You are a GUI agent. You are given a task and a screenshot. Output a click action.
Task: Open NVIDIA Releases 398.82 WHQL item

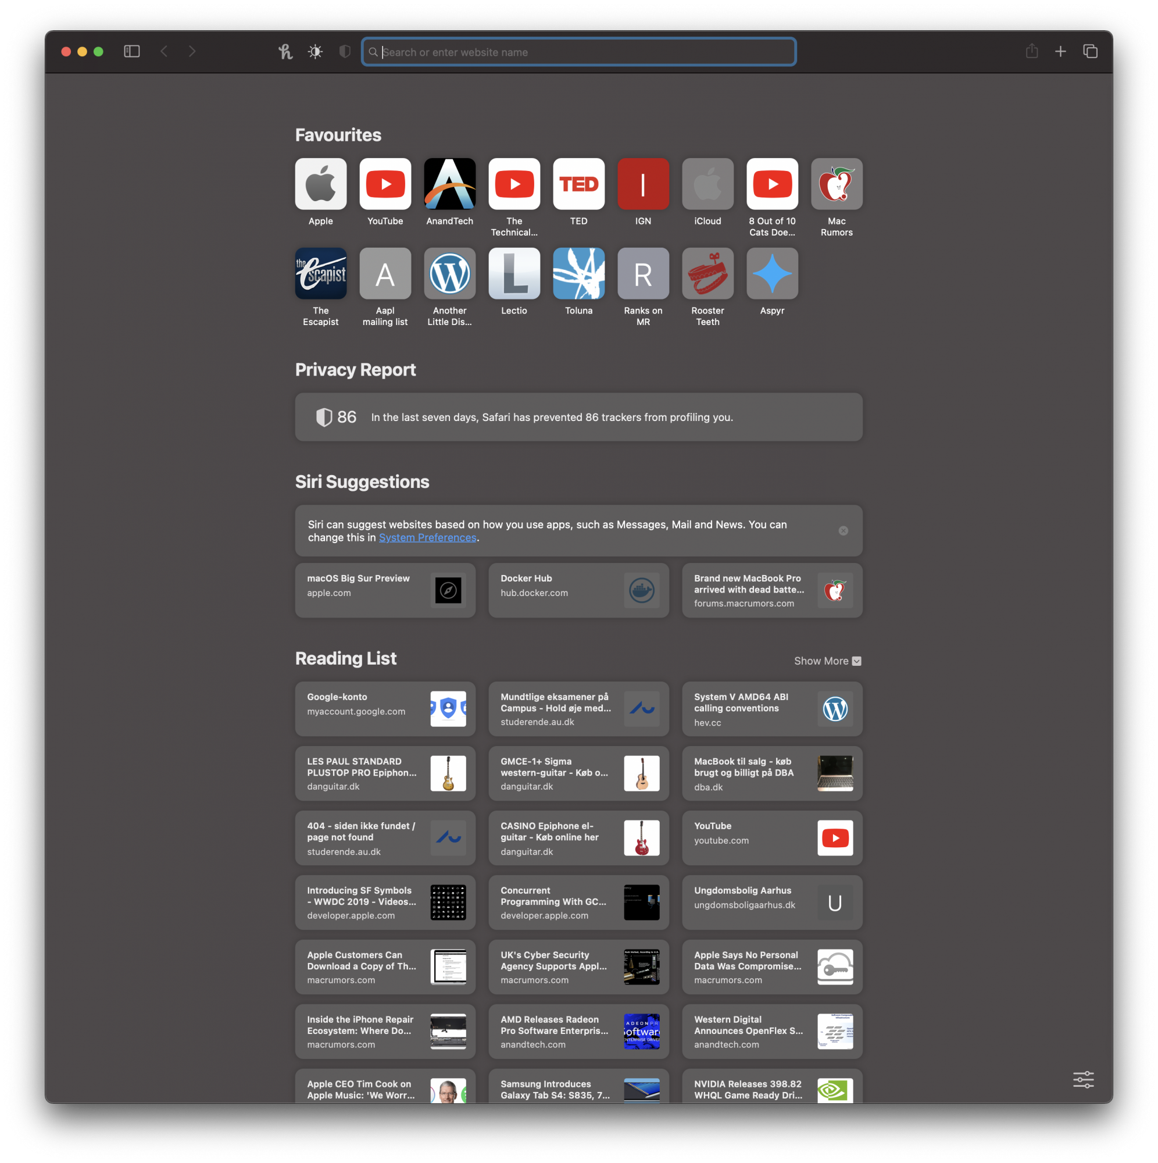(772, 1086)
